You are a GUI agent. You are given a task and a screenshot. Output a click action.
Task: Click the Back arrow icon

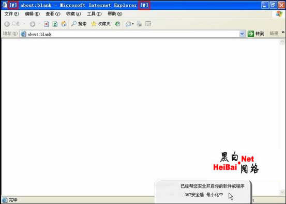(7, 24)
